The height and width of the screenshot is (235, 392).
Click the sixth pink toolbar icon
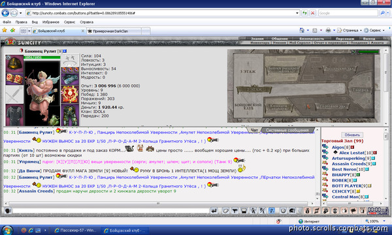[x=353, y=211]
